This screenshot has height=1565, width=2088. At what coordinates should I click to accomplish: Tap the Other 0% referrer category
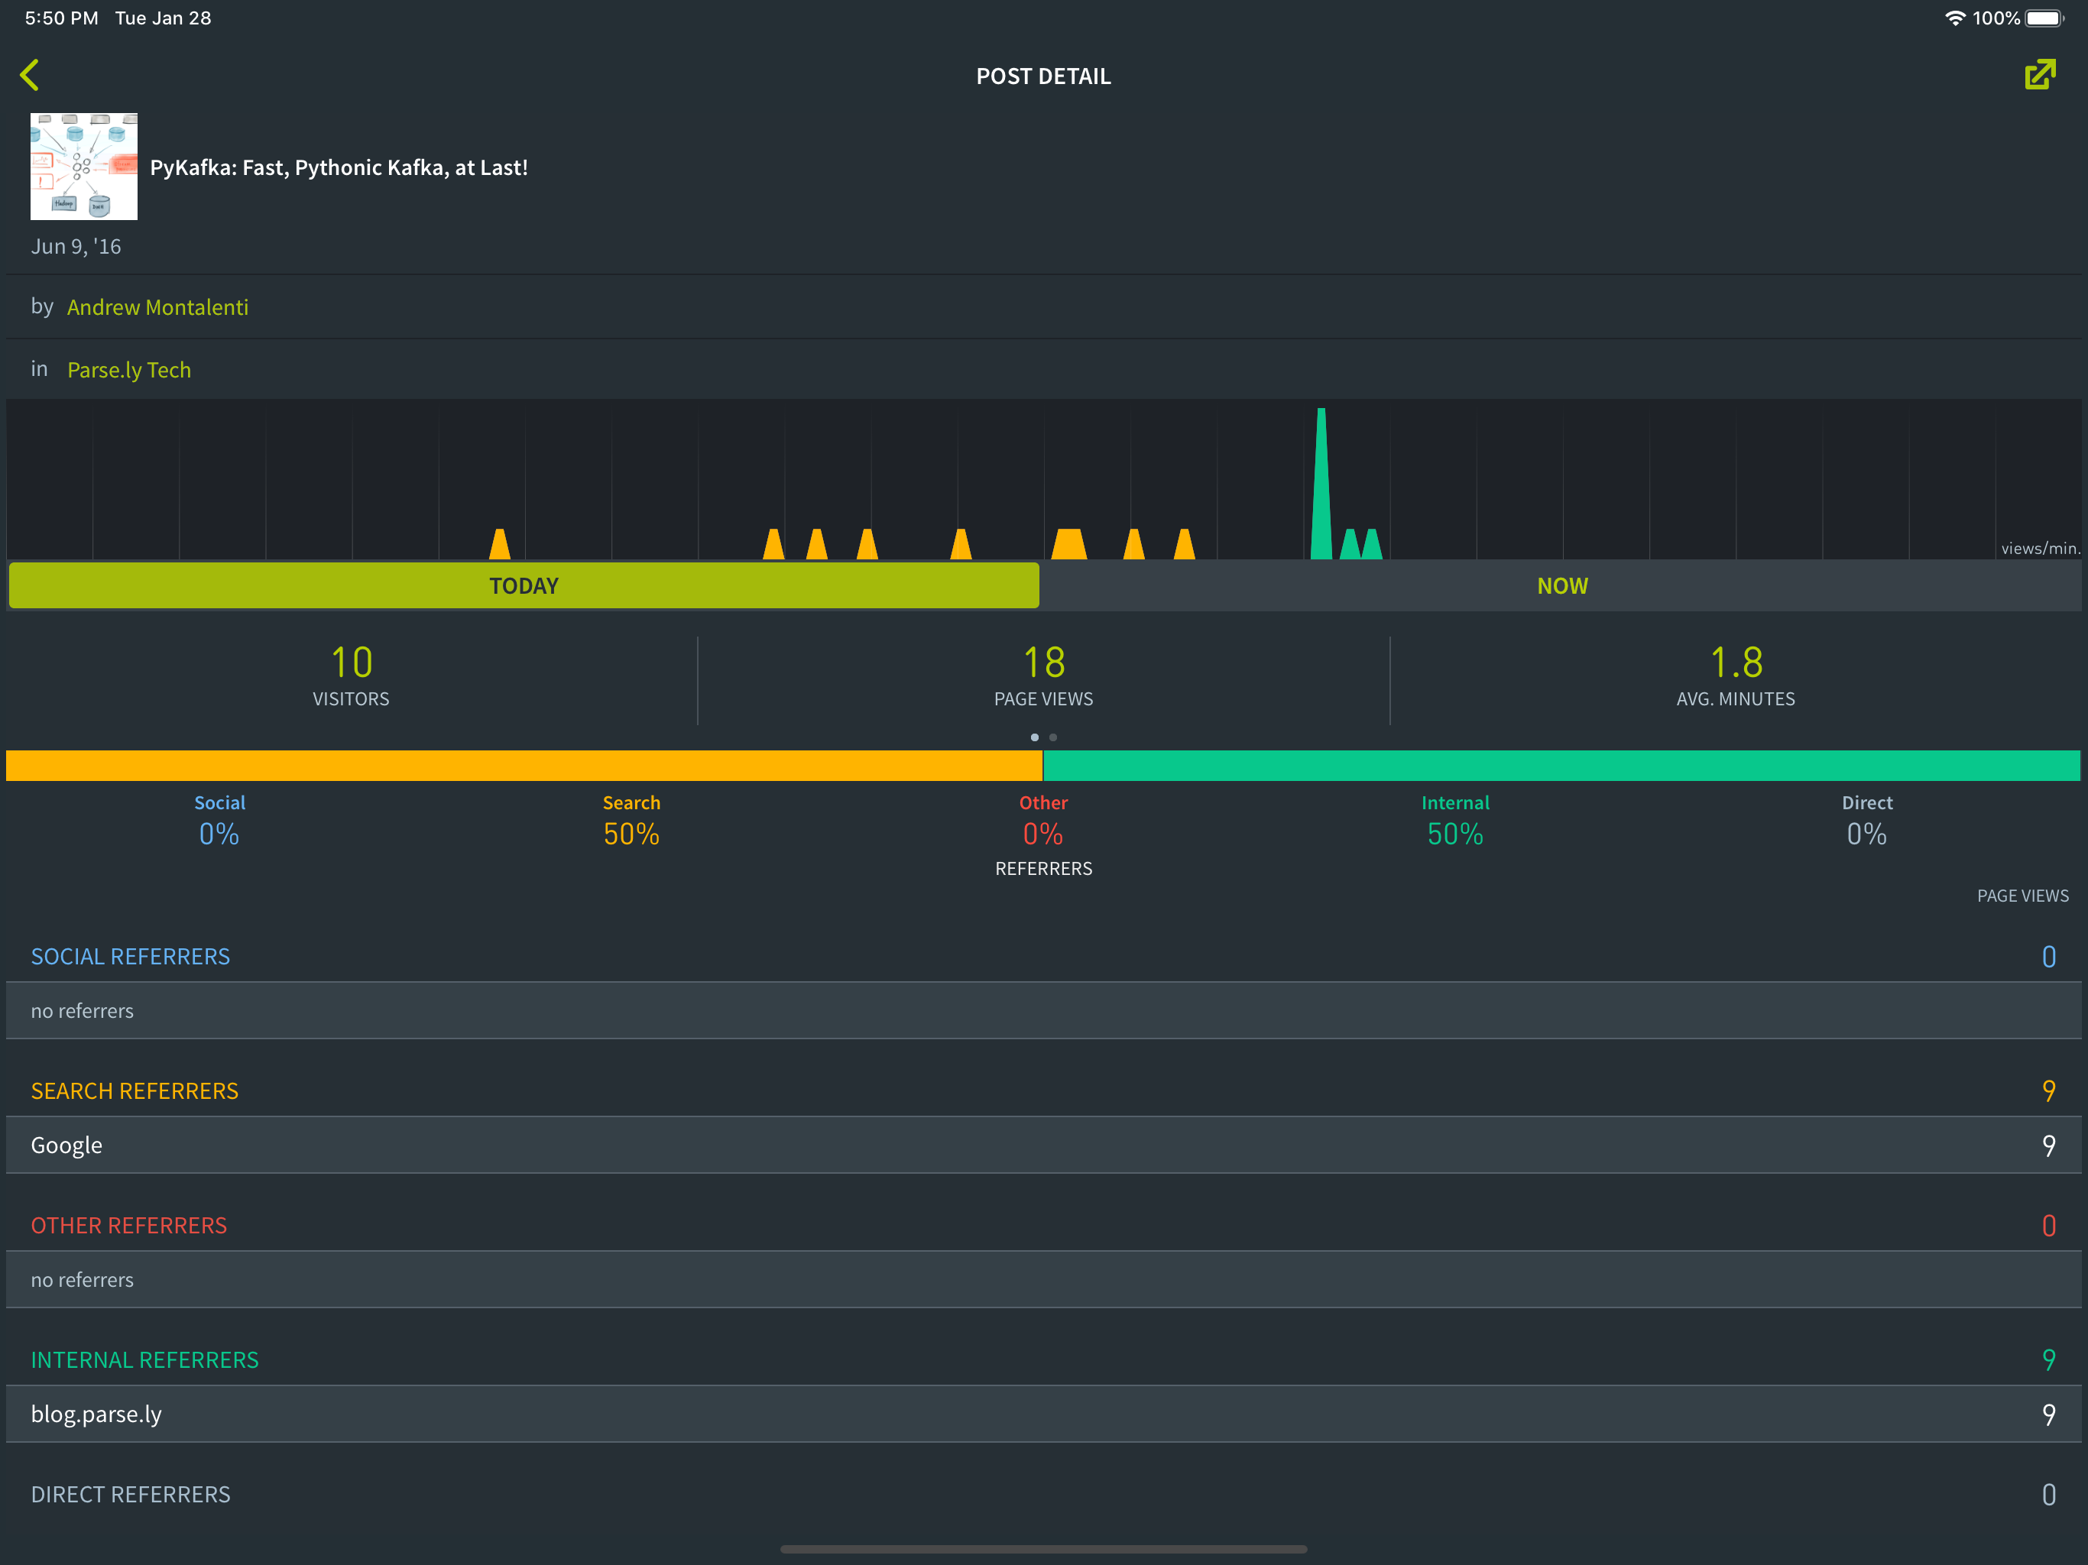click(x=1043, y=820)
